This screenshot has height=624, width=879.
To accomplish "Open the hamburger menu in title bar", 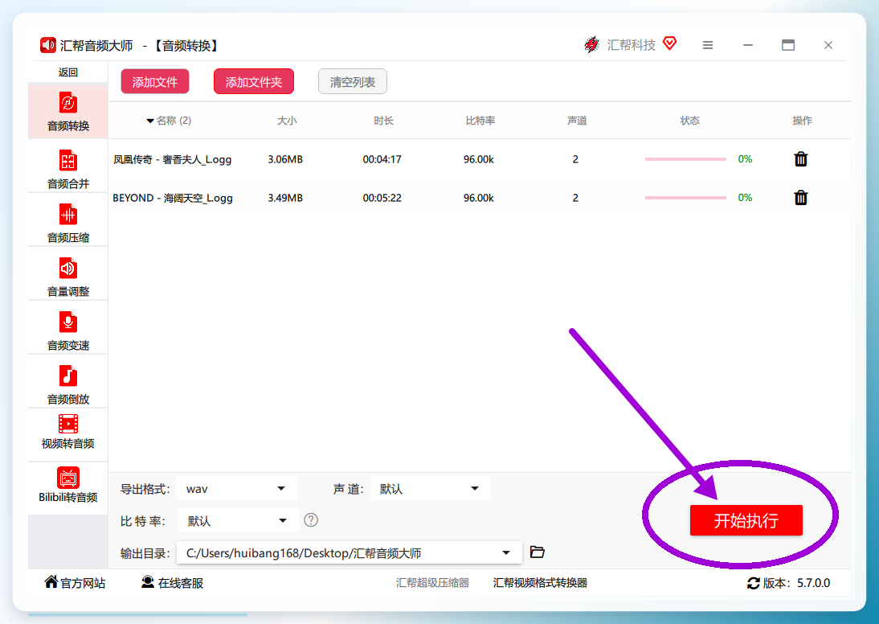I will [708, 45].
